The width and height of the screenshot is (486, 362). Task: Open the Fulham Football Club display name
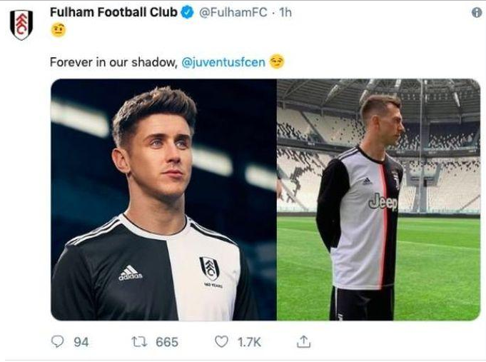point(113,13)
